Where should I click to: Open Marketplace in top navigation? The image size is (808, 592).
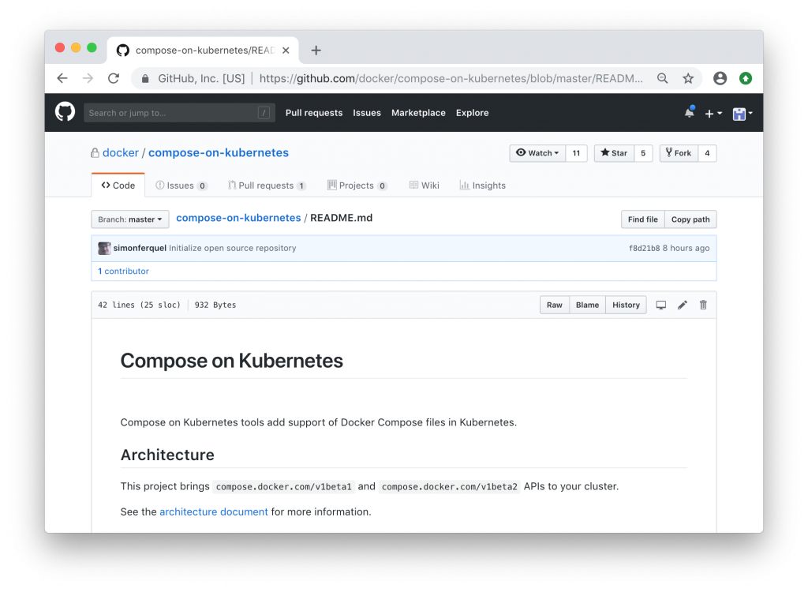coord(418,113)
